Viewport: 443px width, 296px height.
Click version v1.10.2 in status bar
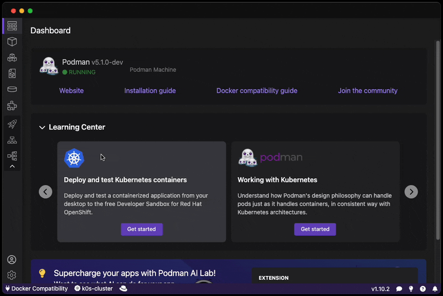pyautogui.click(x=380, y=289)
